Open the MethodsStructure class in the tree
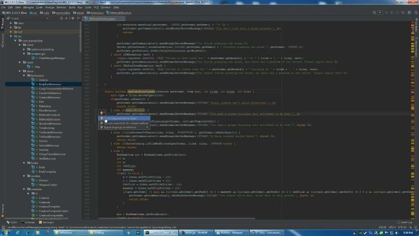419x236 pixels. 50,119
